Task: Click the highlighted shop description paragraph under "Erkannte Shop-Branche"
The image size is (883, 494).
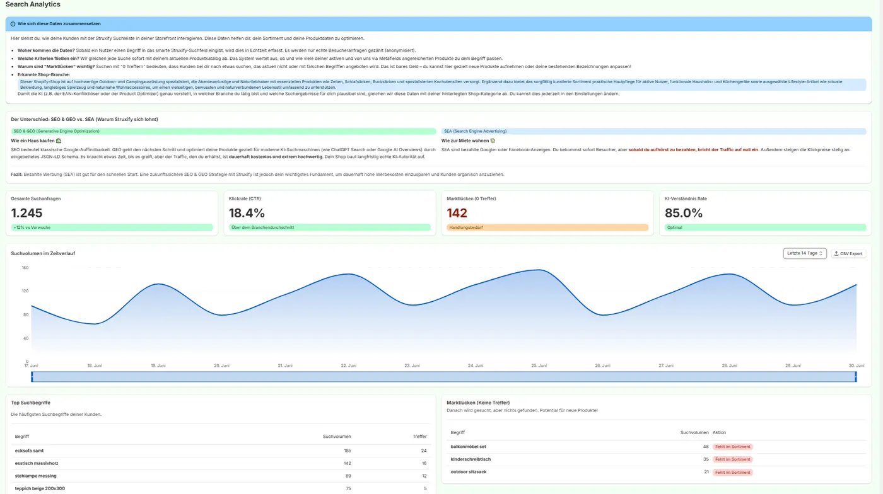Action: [x=441, y=84]
